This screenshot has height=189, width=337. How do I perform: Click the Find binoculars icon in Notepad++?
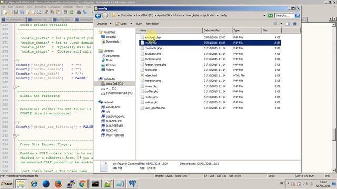point(79,13)
